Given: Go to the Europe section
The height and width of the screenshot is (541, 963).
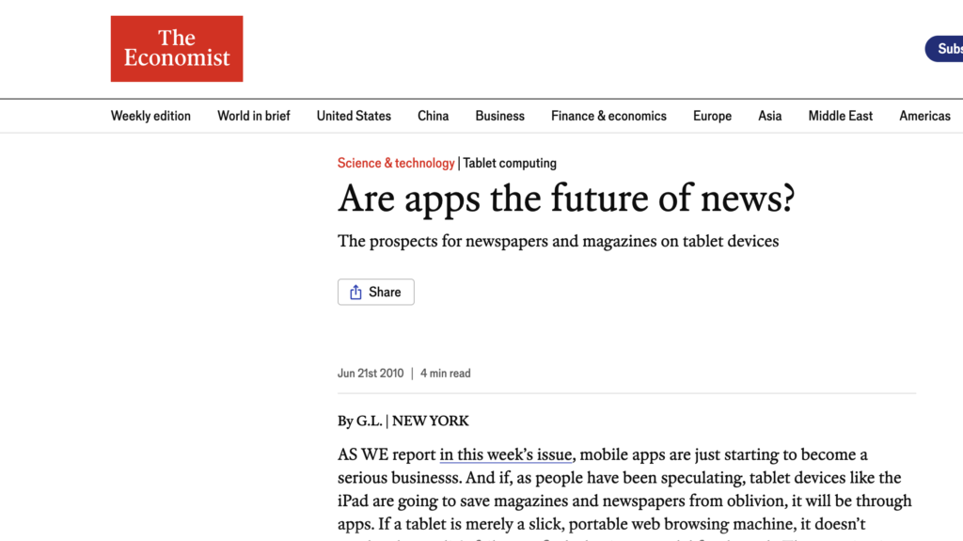Looking at the screenshot, I should coord(712,116).
